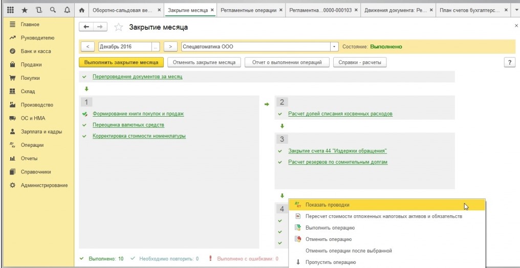Screen dimensions: 520x268
Task: Open the history icon in the top toolbar
Action: click(x=38, y=10)
